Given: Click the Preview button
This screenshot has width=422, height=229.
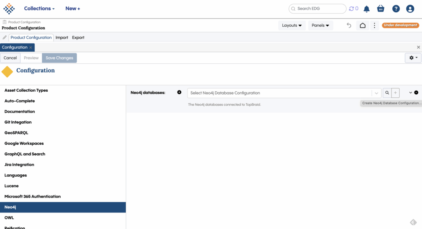Looking at the screenshot, I should 31,58.
